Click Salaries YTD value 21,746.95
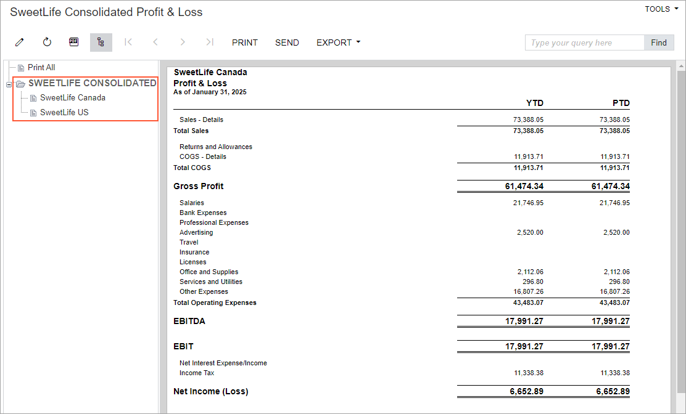686x414 pixels. (529, 203)
